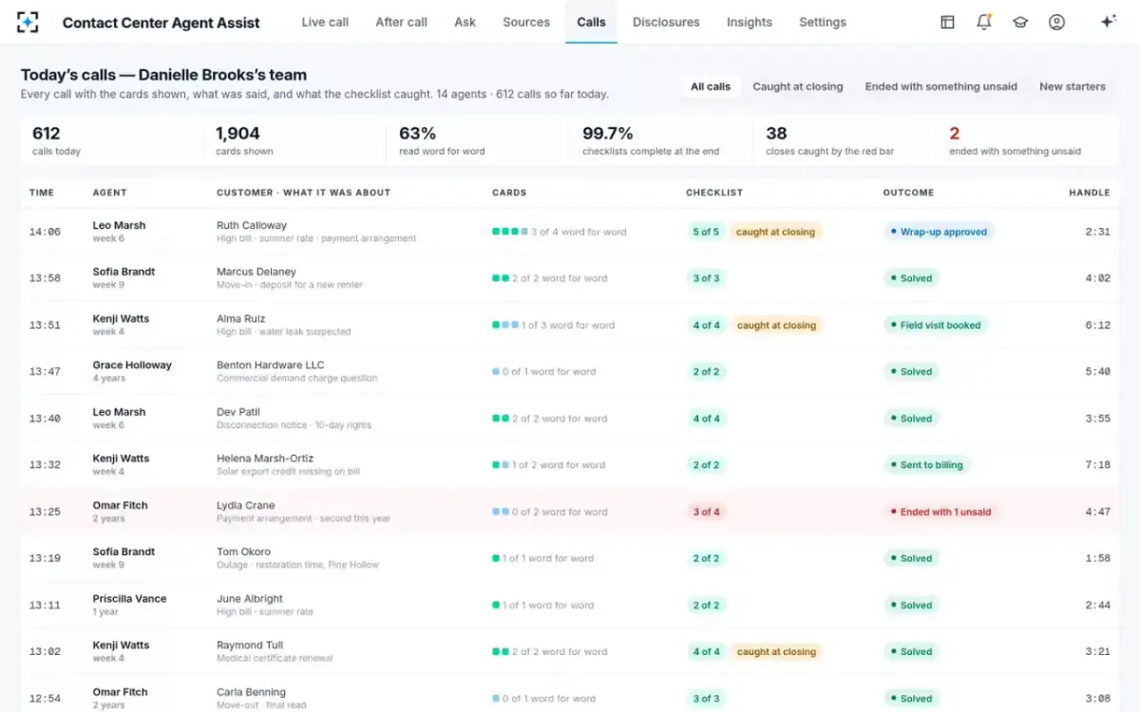Sort by the Handle column header
This screenshot has height=712, width=1140.
[x=1089, y=193]
